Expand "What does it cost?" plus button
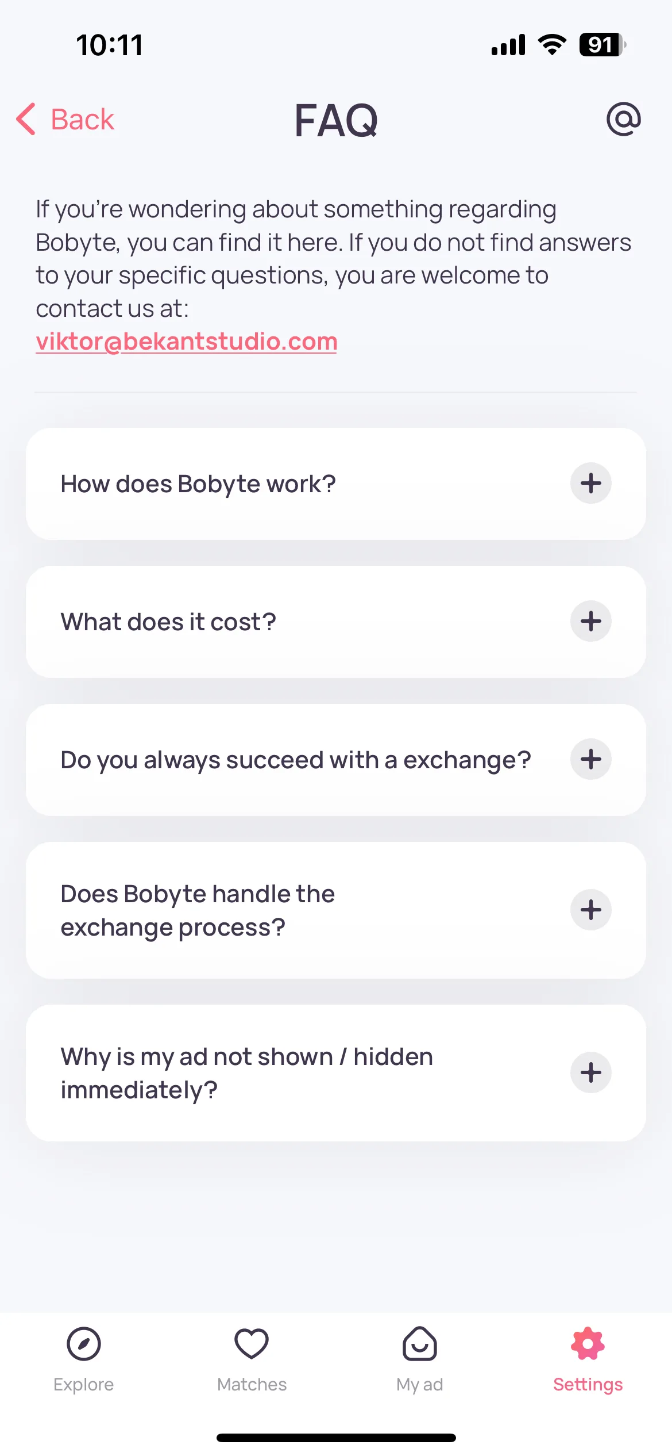The image size is (672, 1456). [x=590, y=621]
